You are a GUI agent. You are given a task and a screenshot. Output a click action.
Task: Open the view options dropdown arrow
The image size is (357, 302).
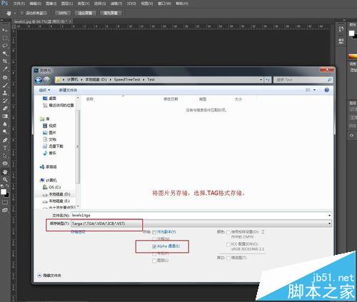pos(314,90)
